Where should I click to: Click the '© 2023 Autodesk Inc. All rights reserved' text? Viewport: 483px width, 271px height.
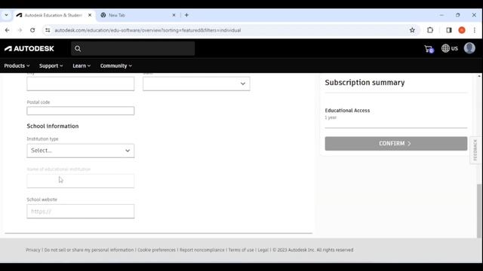313,250
